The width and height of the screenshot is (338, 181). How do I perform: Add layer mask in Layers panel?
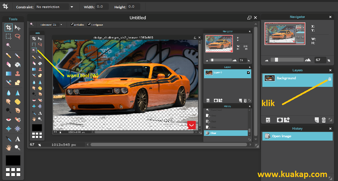pyautogui.click(x=280, y=120)
